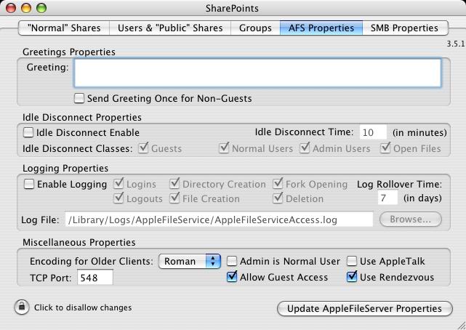Click the Log File path field
This screenshot has height=330, width=466.
point(218,219)
